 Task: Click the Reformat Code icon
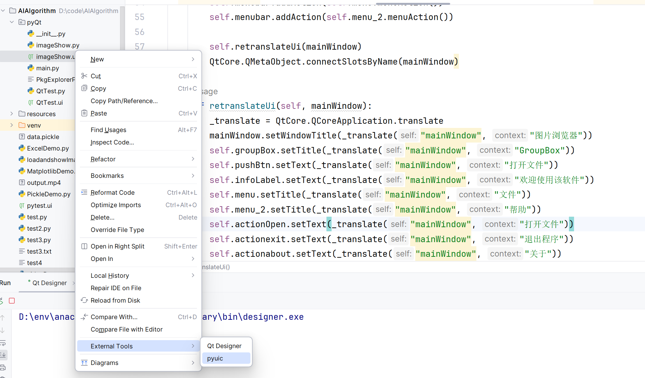point(84,192)
